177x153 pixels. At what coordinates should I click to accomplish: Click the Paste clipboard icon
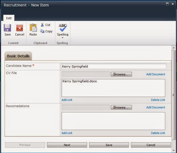coord(33,28)
